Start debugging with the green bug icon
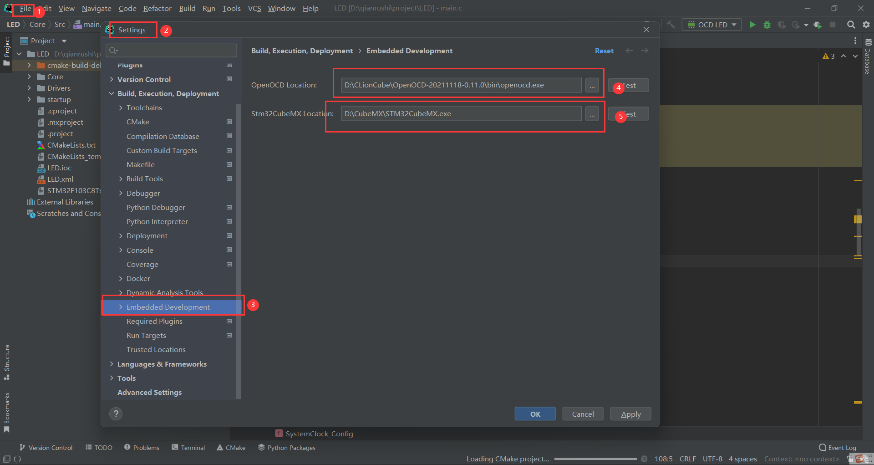874x465 pixels. click(x=767, y=25)
